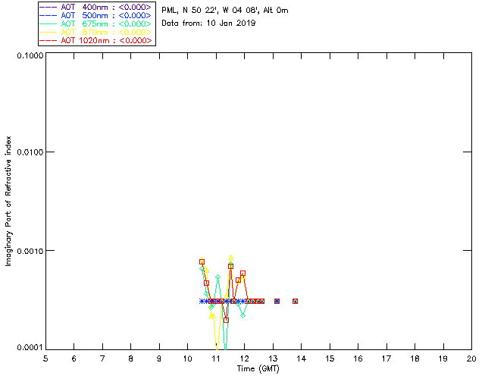The image size is (485, 388).
Task: Click the purple dashed line sample in legend
Action: tap(48, 7)
